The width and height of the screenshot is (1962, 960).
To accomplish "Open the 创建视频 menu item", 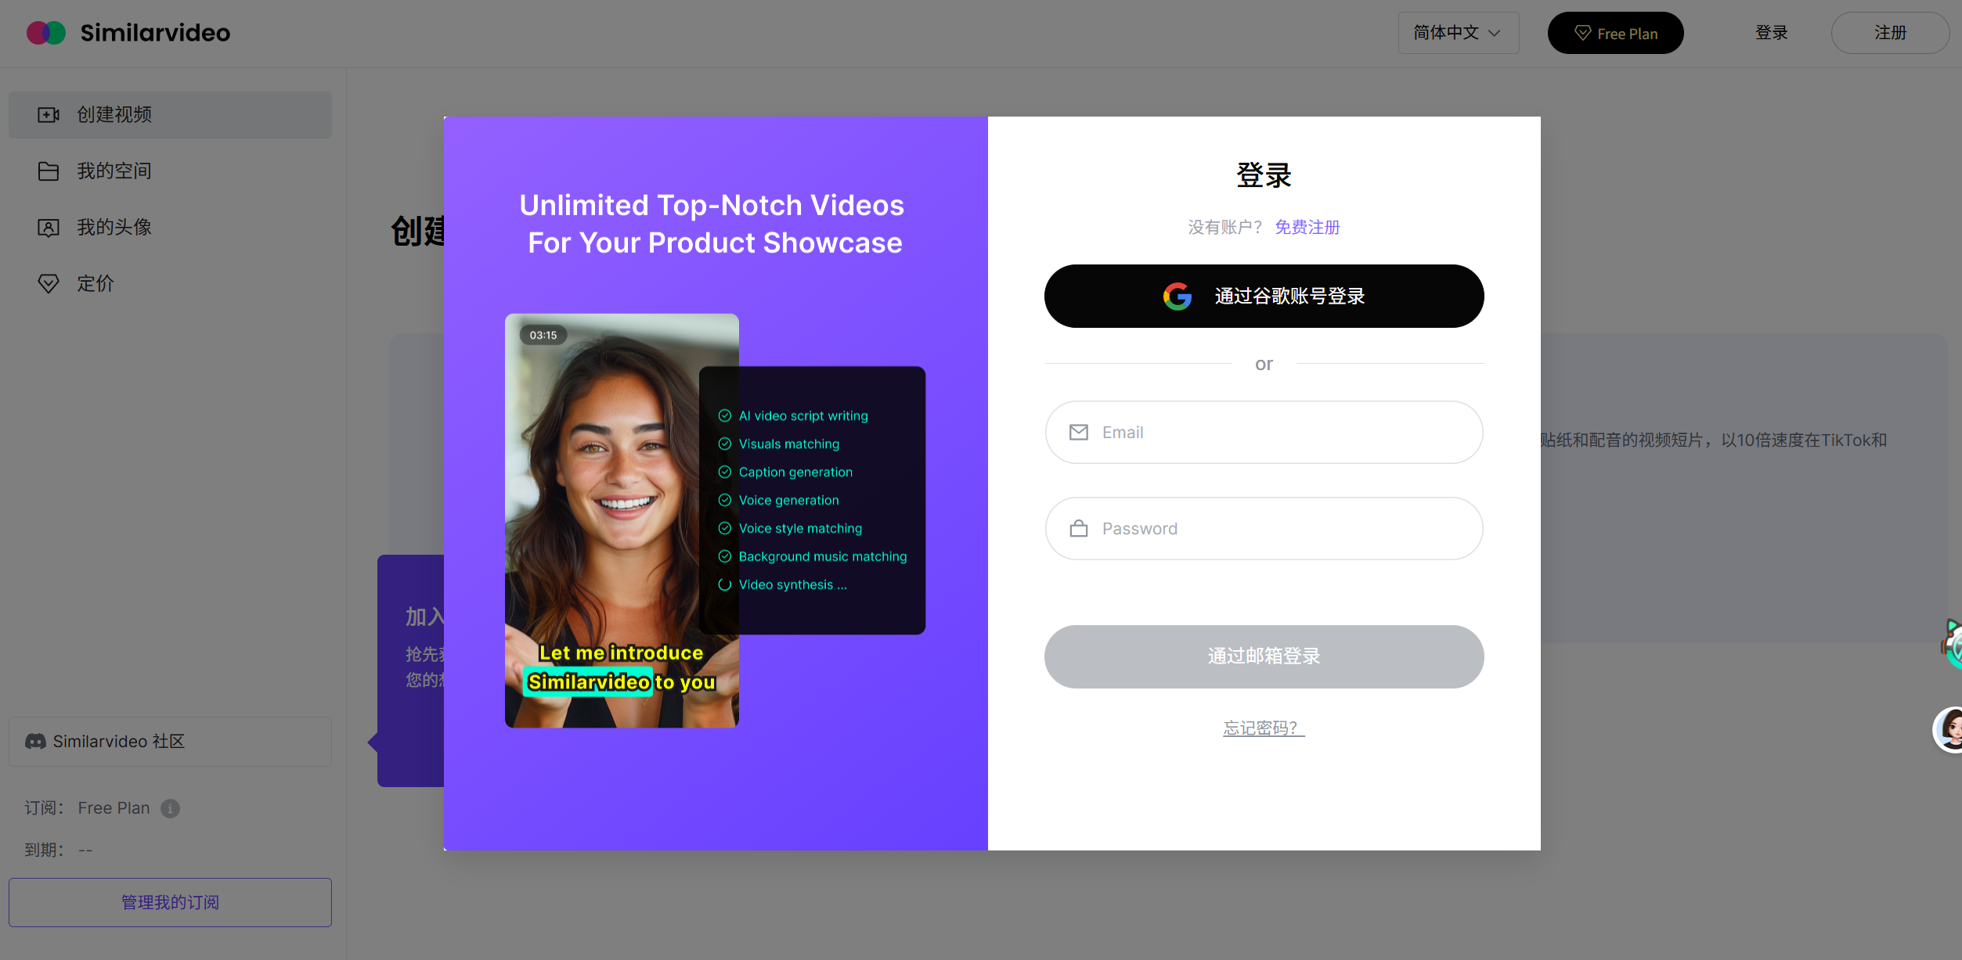I will (170, 115).
